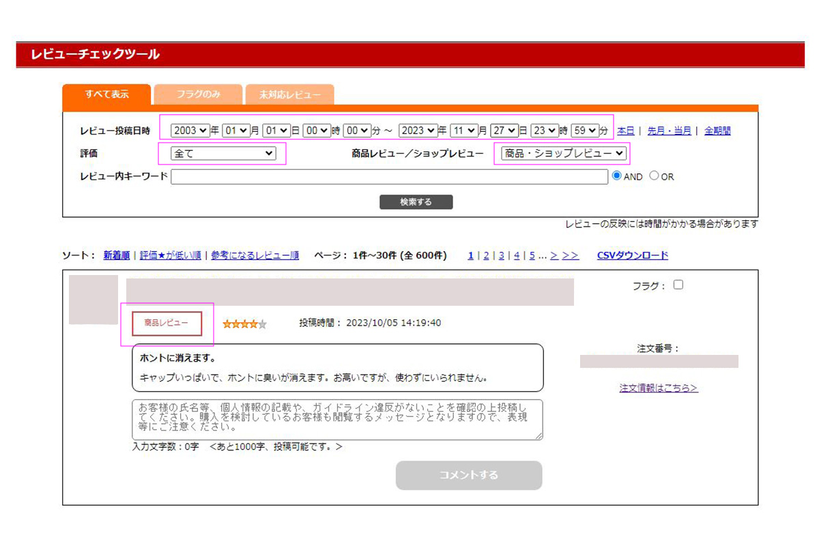
Task: Switch to the すべて表示 tab
Action: pos(106,94)
